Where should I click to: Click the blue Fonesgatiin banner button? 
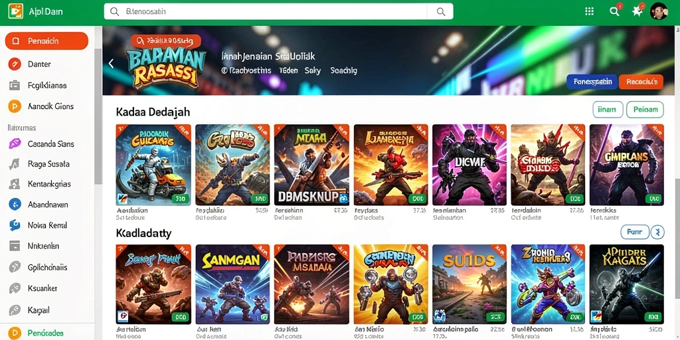point(592,82)
